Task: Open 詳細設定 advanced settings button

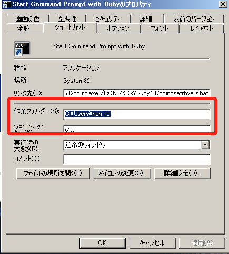Action: pos(182,173)
